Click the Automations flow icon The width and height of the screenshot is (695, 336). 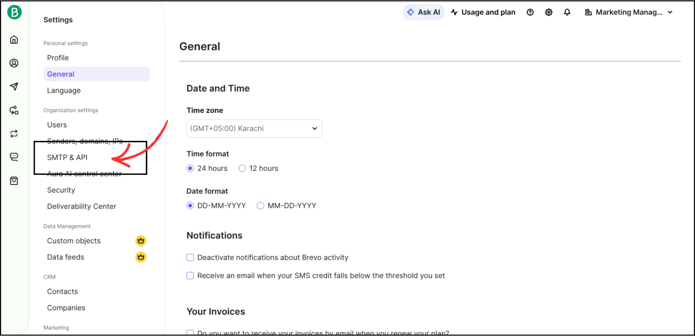[14, 110]
